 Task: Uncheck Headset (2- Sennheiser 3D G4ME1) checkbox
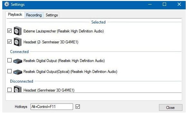(x=9, y=41)
